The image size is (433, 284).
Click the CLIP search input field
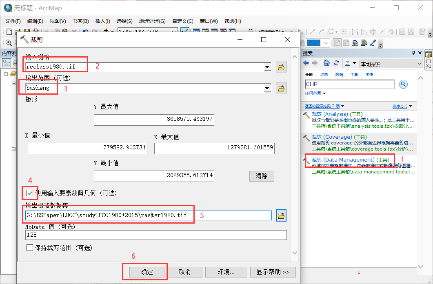350,84
